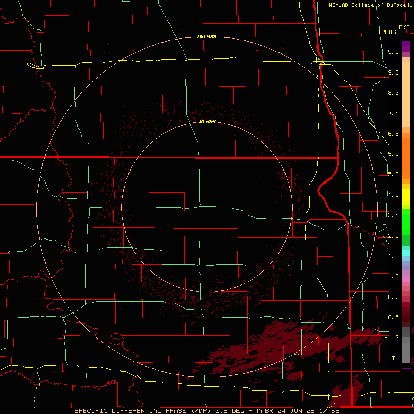Image resolution: width=414 pixels, height=414 pixels.
Task: Click the 1.0 value on the color scale
Action: pyautogui.click(x=393, y=276)
